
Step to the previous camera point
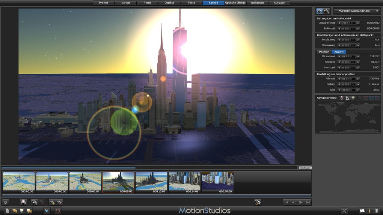tap(294, 202)
